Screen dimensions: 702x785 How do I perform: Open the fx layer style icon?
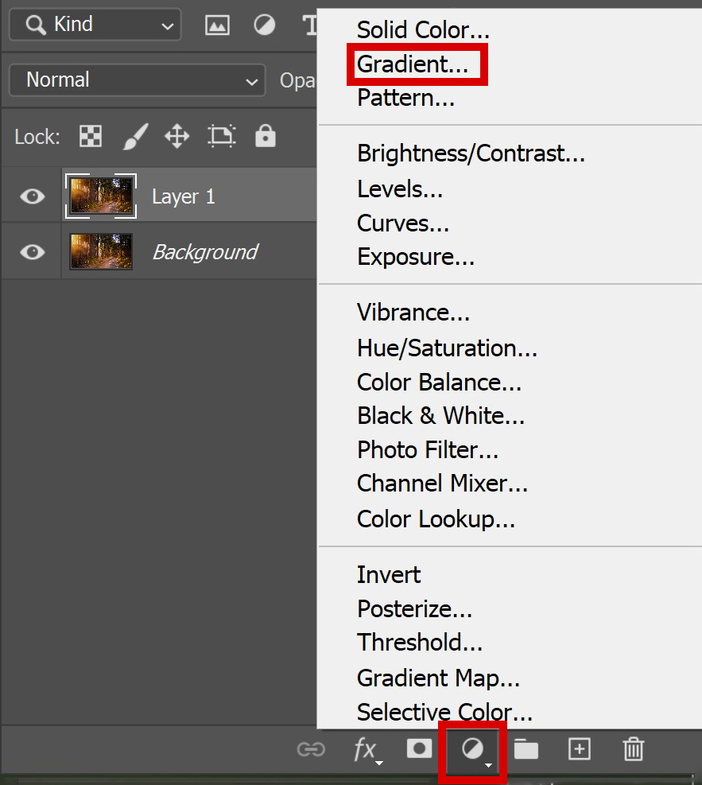click(368, 751)
